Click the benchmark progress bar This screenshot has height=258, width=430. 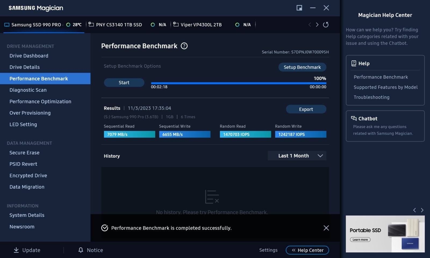tap(239, 83)
